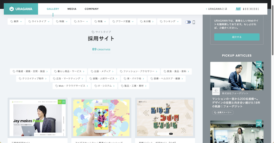The height and width of the screenshot is (143, 274).
Task: Click the URAGAWA logo in the header
Action: 21,9
